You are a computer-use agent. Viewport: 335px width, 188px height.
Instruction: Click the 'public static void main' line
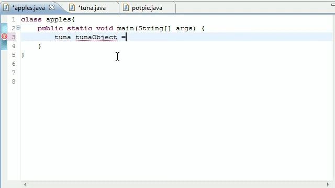pyautogui.click(x=121, y=28)
